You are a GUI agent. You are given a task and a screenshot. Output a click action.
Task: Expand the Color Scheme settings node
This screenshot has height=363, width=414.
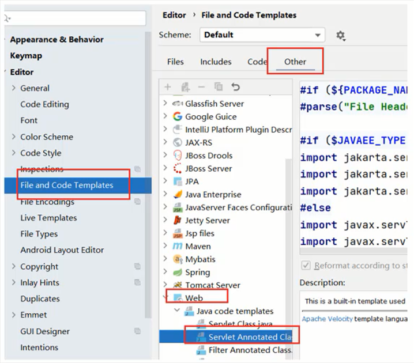(x=14, y=137)
